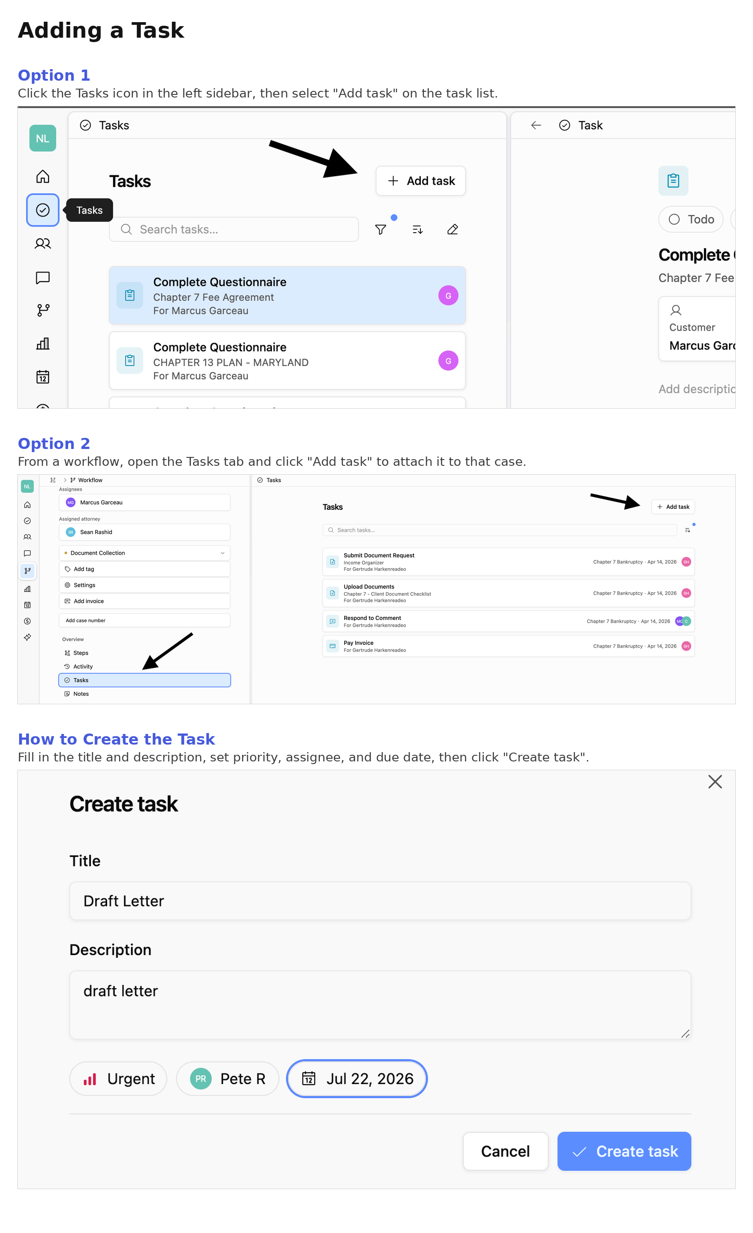Open Messages icon in Option 2 sidebar
This screenshot has width=753, height=1233.
coord(27,554)
